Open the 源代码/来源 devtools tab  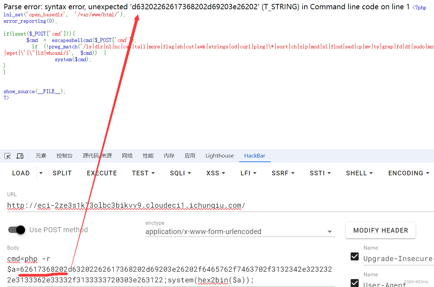click(x=97, y=156)
